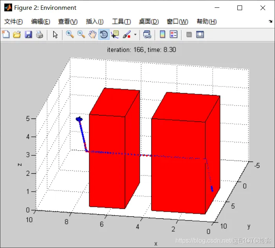Click the Link Plot icon

click(x=147, y=34)
